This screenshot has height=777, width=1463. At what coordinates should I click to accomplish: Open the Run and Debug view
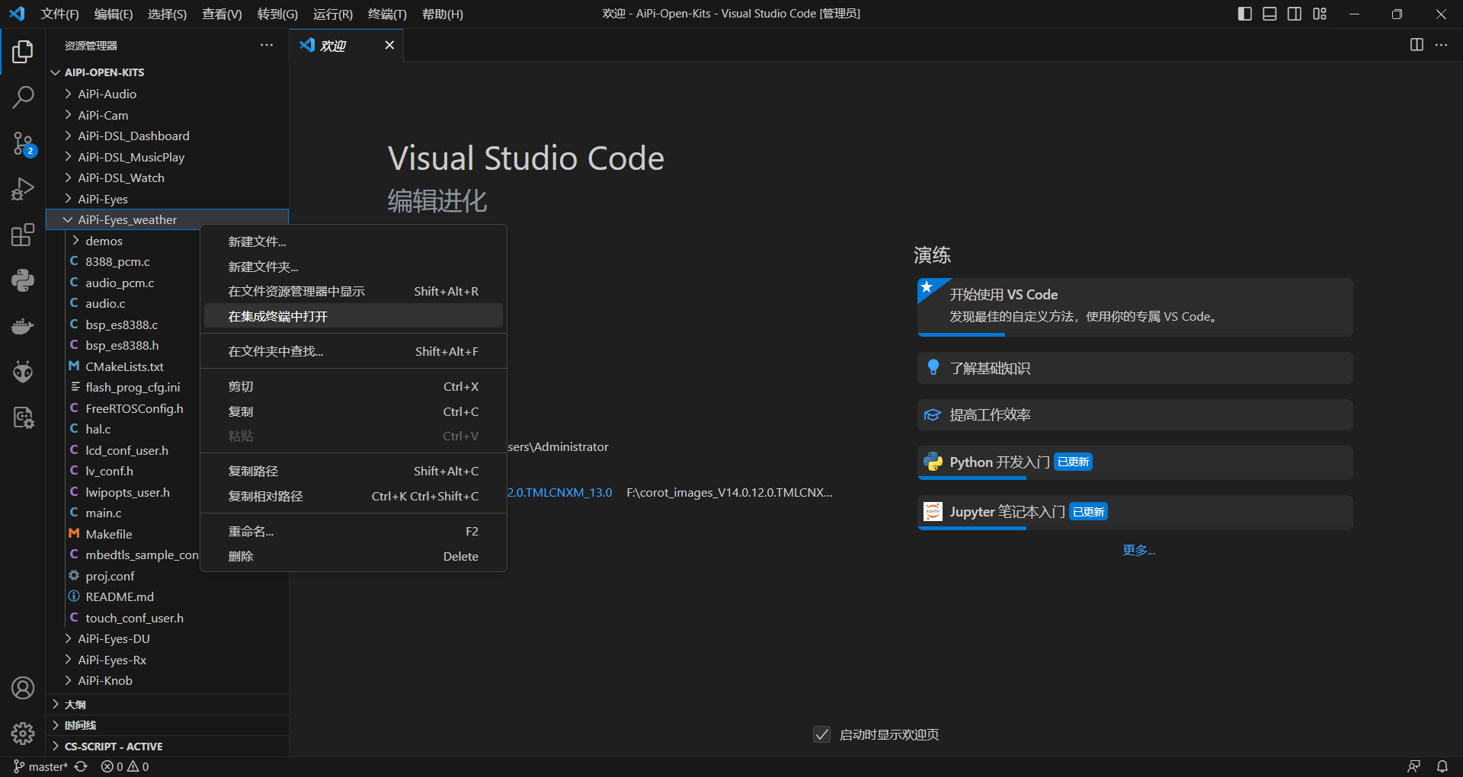tap(23, 189)
